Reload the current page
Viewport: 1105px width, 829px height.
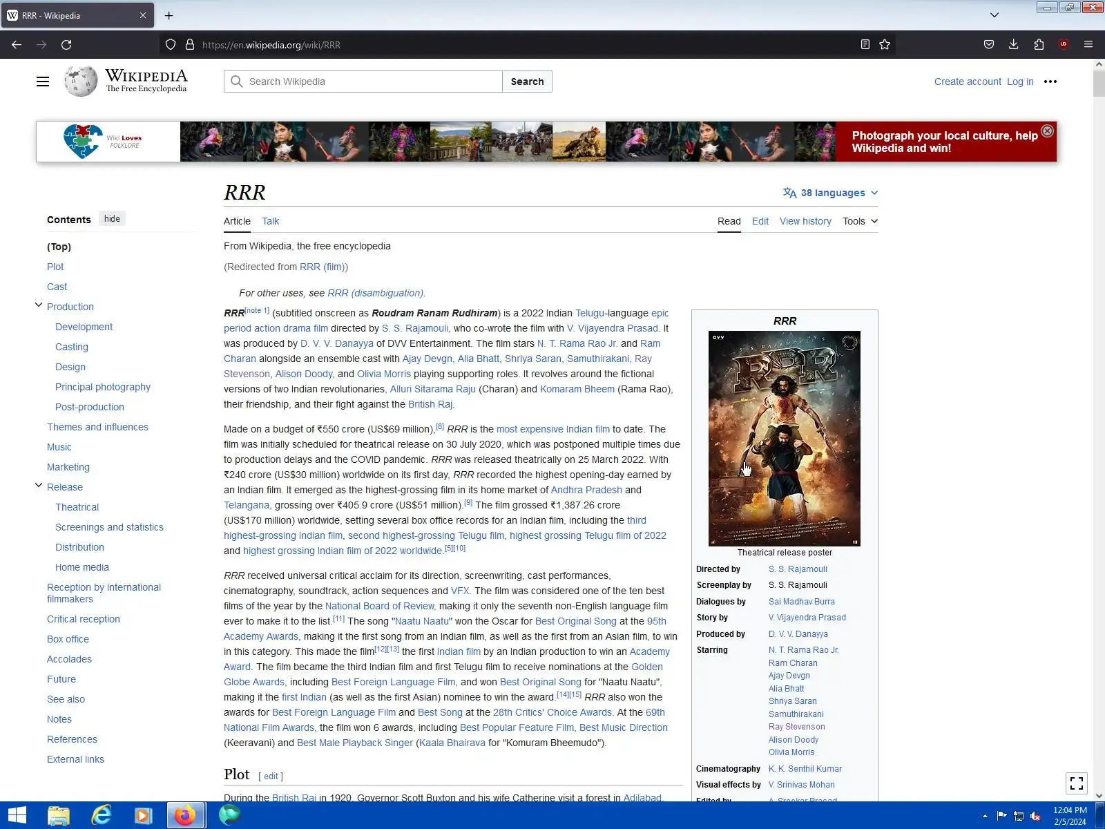[66, 45]
